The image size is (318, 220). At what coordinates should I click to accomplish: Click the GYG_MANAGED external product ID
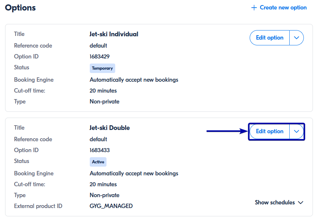click(111, 206)
